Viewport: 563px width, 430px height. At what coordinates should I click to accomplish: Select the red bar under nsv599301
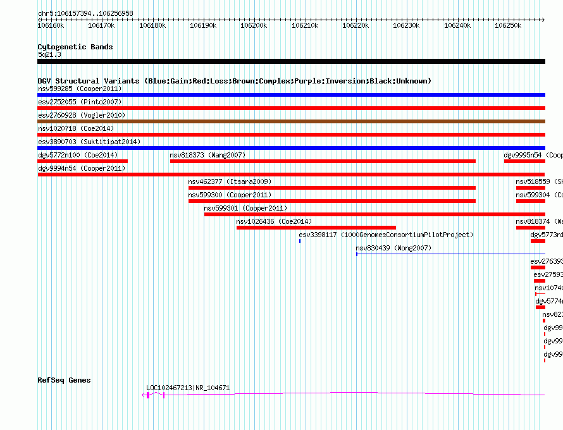click(374, 214)
